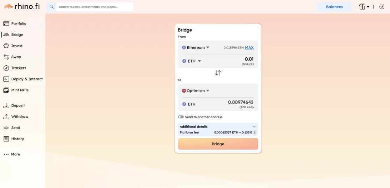The height and width of the screenshot is (188, 390).
Task: Click the search magnifier icon
Action: click(51, 7)
